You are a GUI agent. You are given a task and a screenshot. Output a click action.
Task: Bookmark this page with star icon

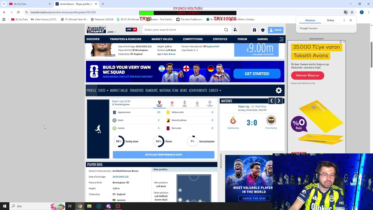coord(352,12)
